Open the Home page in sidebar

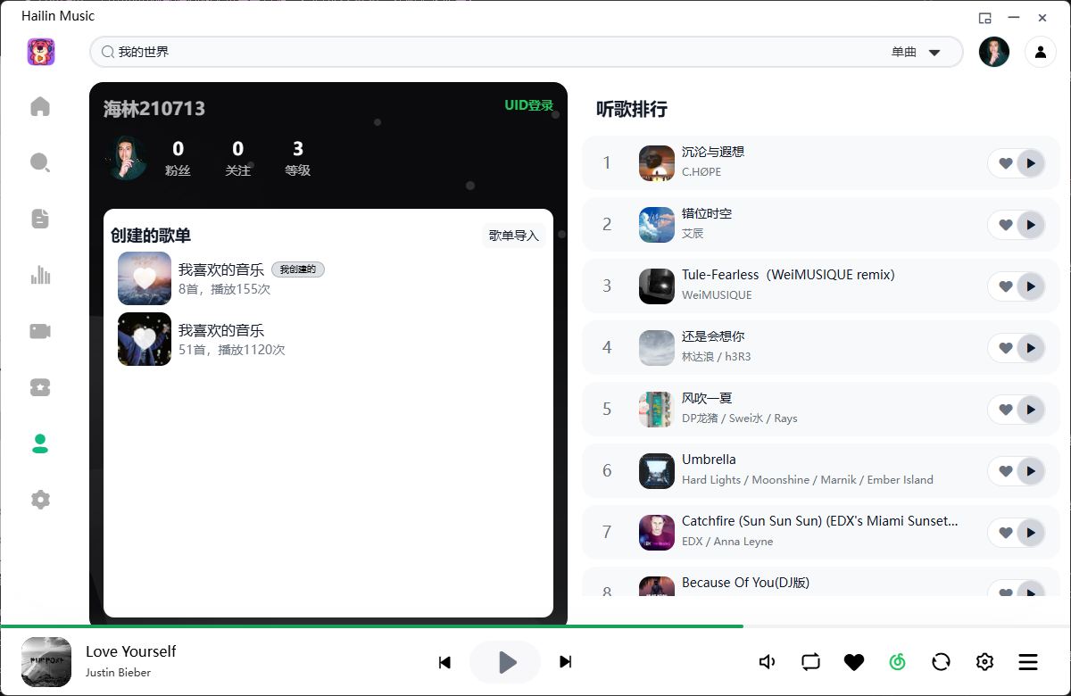tap(40, 107)
